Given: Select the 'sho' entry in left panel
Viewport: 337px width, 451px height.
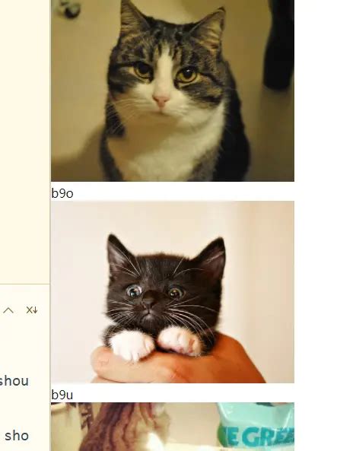Looking at the screenshot, I should pyautogui.click(x=17, y=436).
